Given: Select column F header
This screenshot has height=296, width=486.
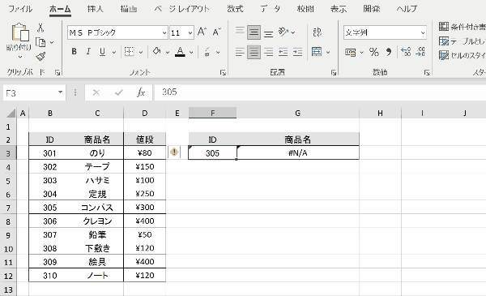Looking at the screenshot, I should click(x=212, y=113).
